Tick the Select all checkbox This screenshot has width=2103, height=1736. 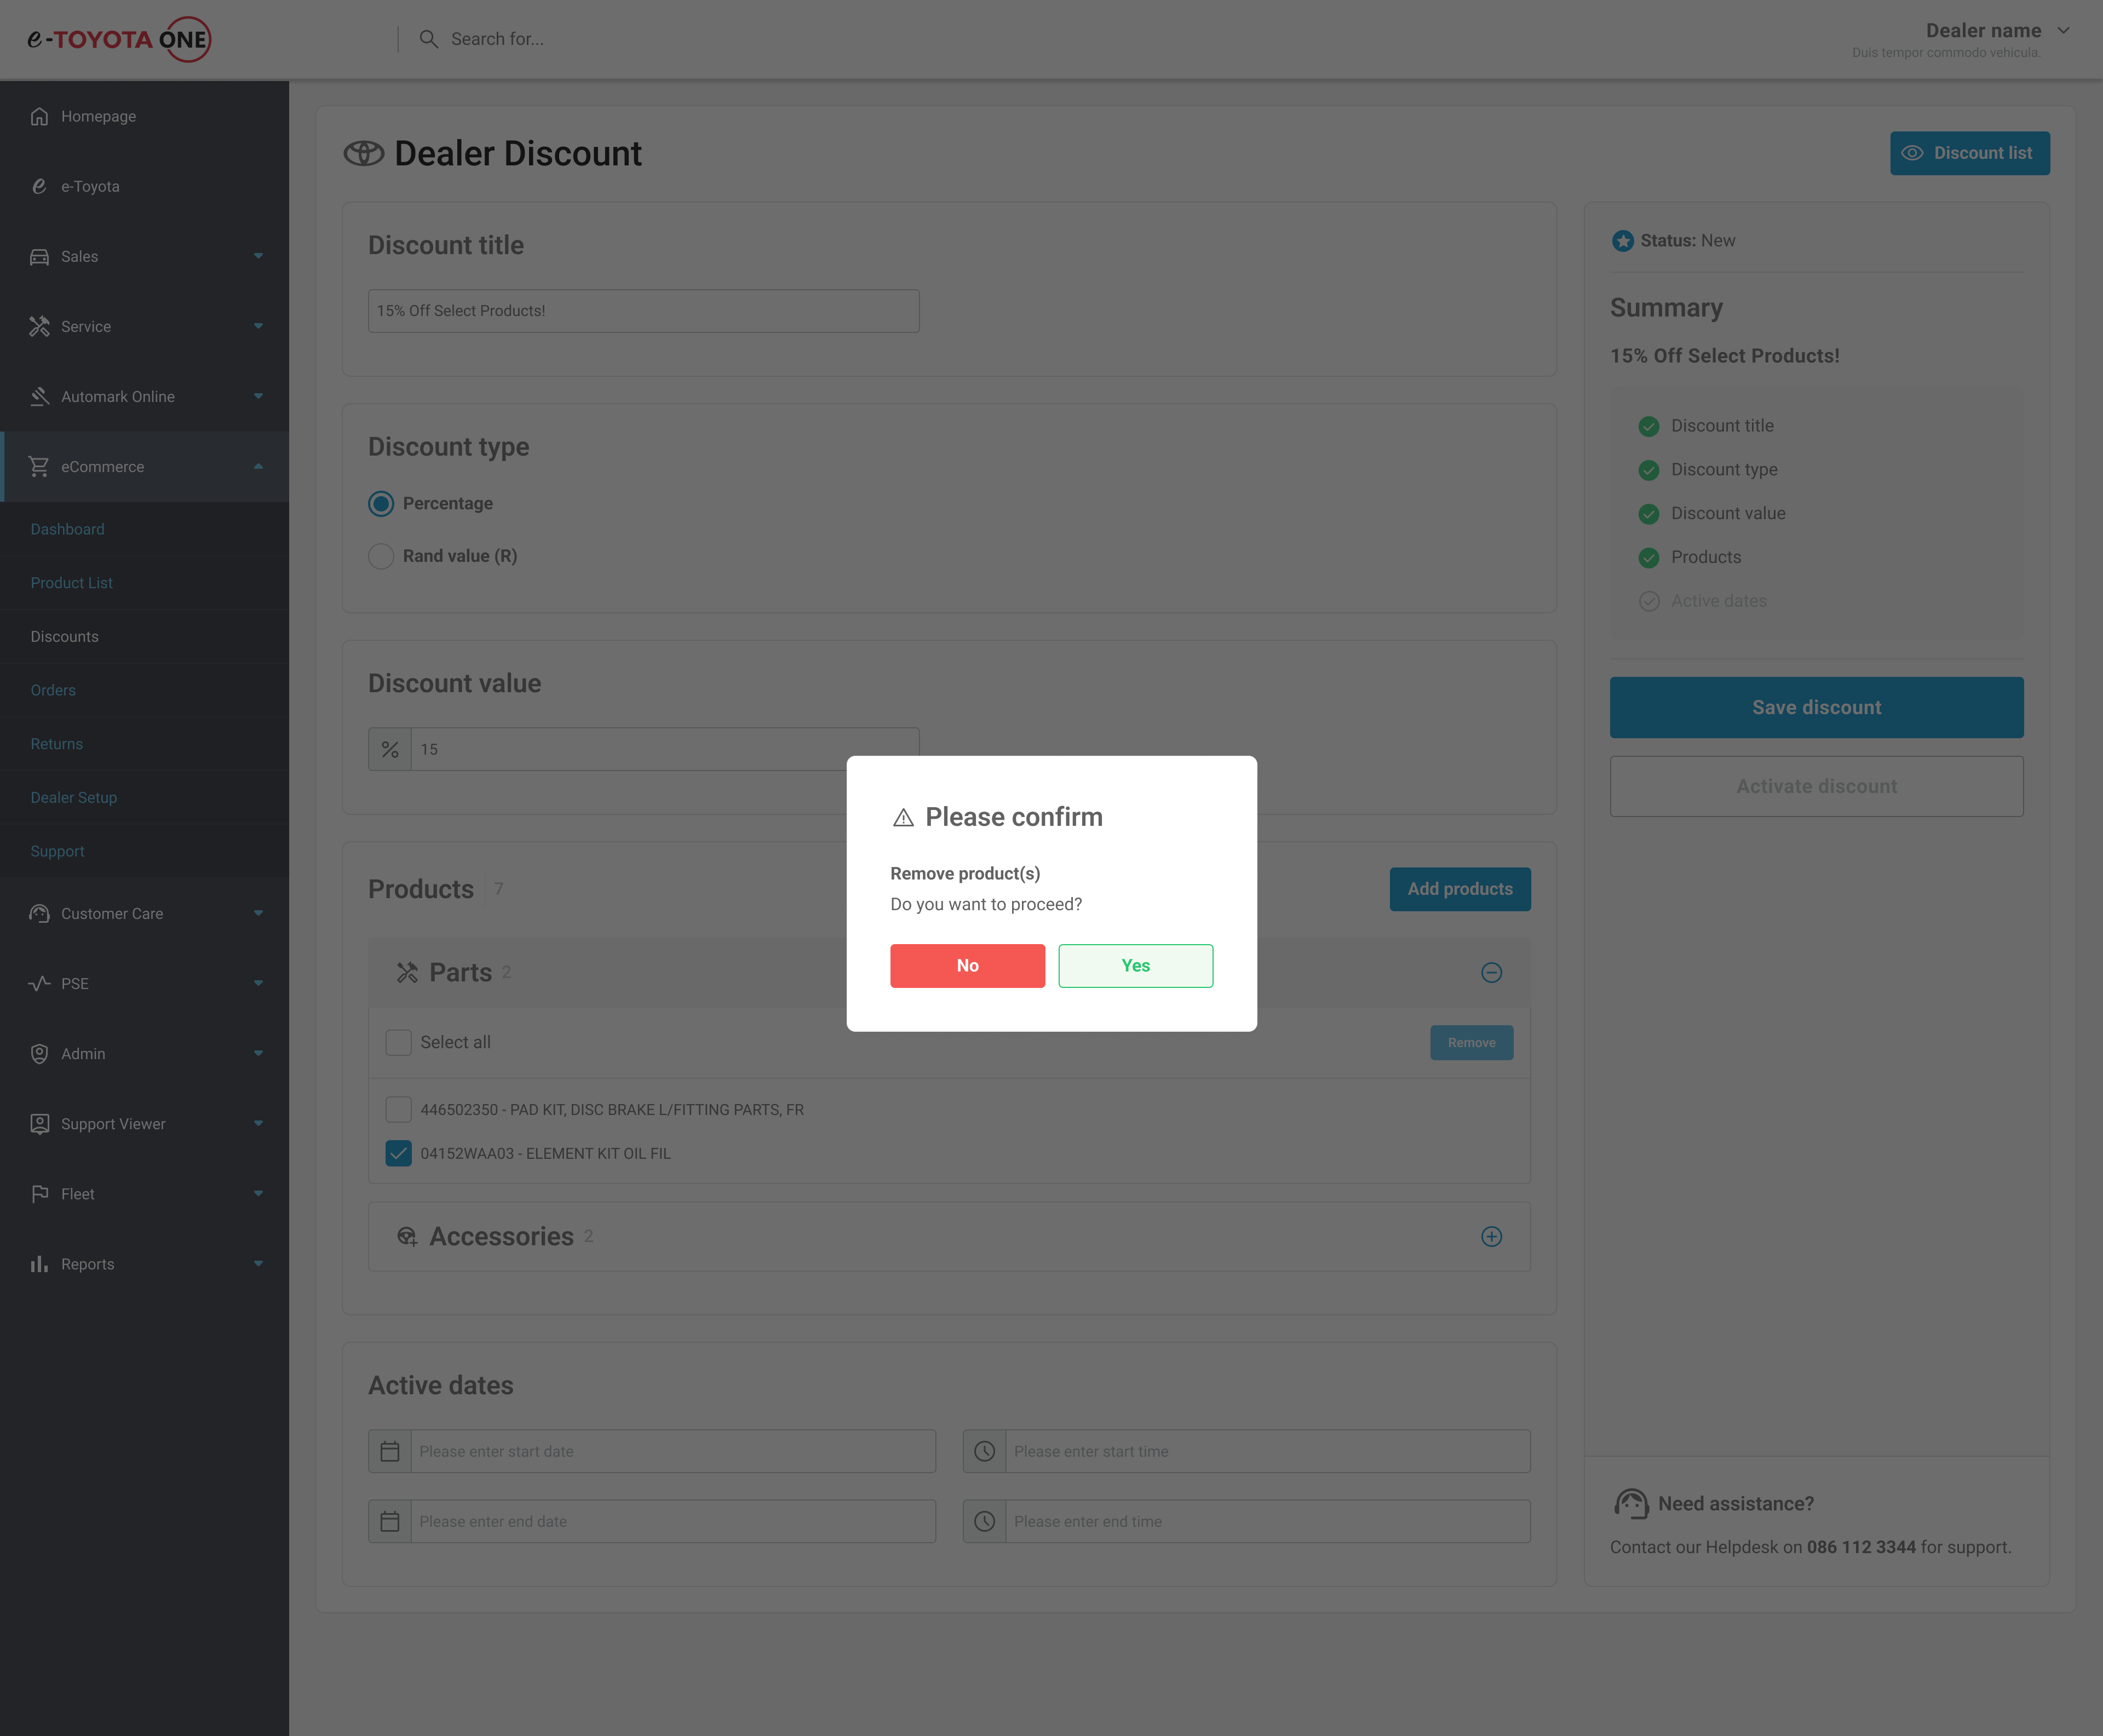[398, 1042]
